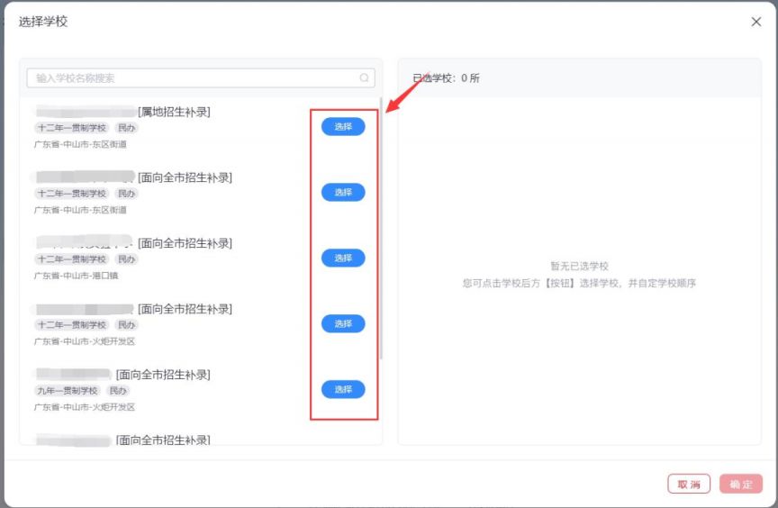Image resolution: width=778 pixels, height=508 pixels.
Task: Close the 选择学校 dialog with the X
Action: [x=756, y=22]
